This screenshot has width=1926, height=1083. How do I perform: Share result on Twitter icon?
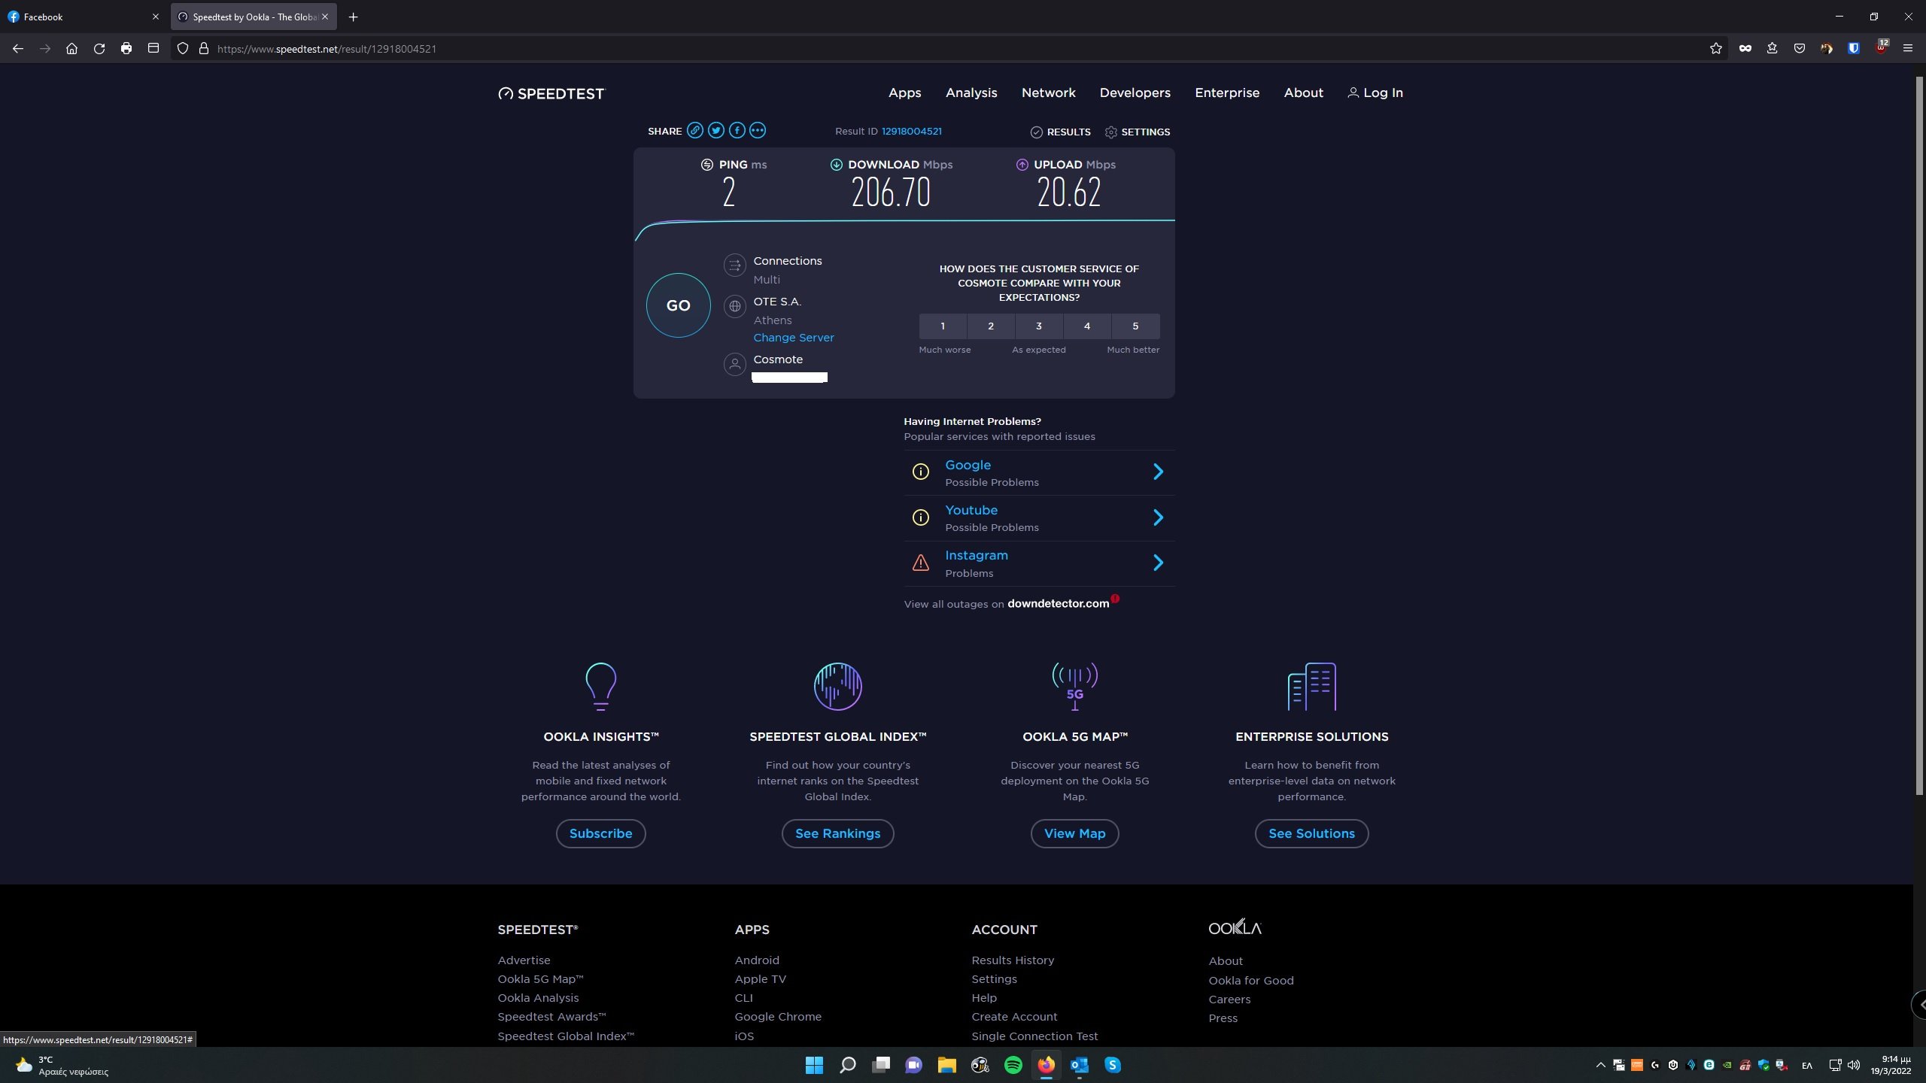click(716, 131)
